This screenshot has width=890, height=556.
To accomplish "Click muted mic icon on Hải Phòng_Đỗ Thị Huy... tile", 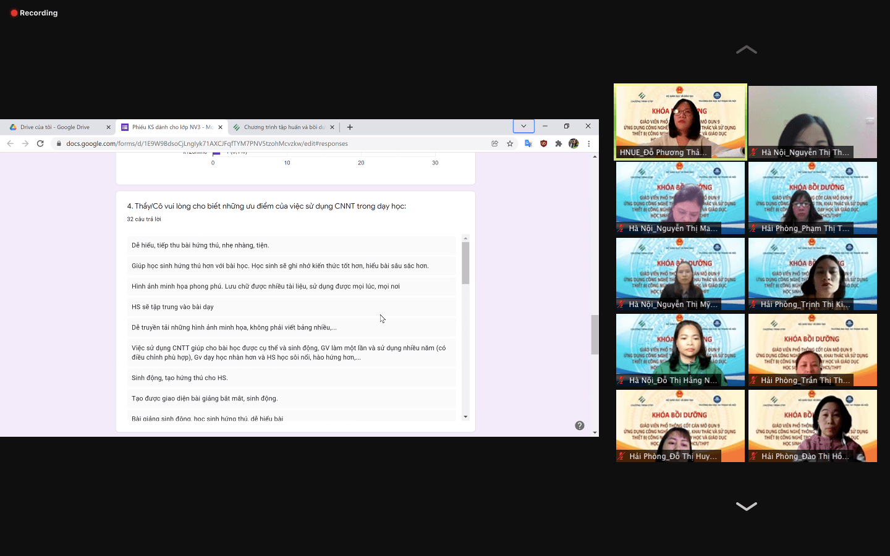I will pos(621,457).
